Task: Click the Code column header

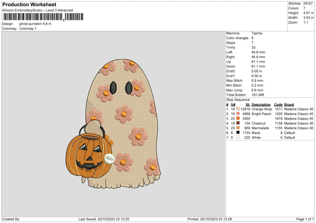Action: (278, 105)
